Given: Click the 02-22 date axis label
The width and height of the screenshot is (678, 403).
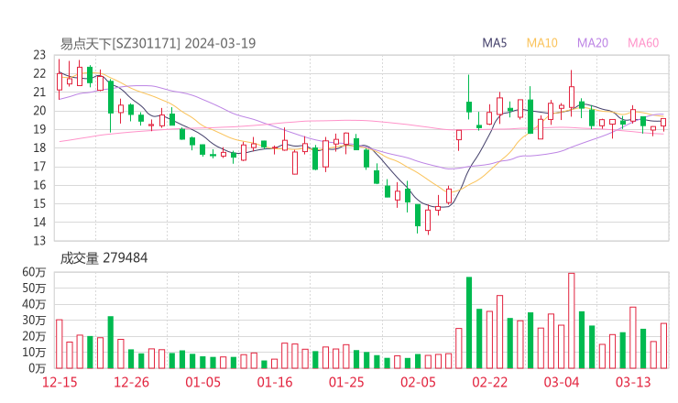Looking at the screenshot, I should (490, 382).
